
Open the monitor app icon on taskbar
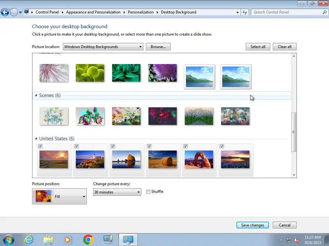click(108, 240)
